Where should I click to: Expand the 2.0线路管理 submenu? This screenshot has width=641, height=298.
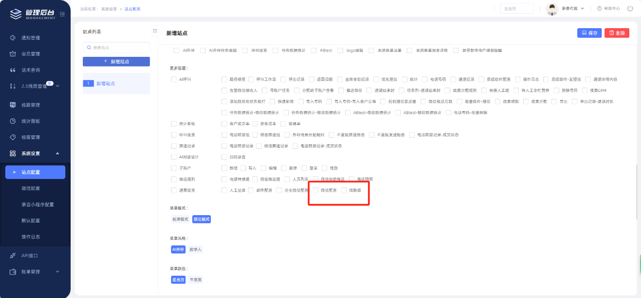click(x=57, y=86)
